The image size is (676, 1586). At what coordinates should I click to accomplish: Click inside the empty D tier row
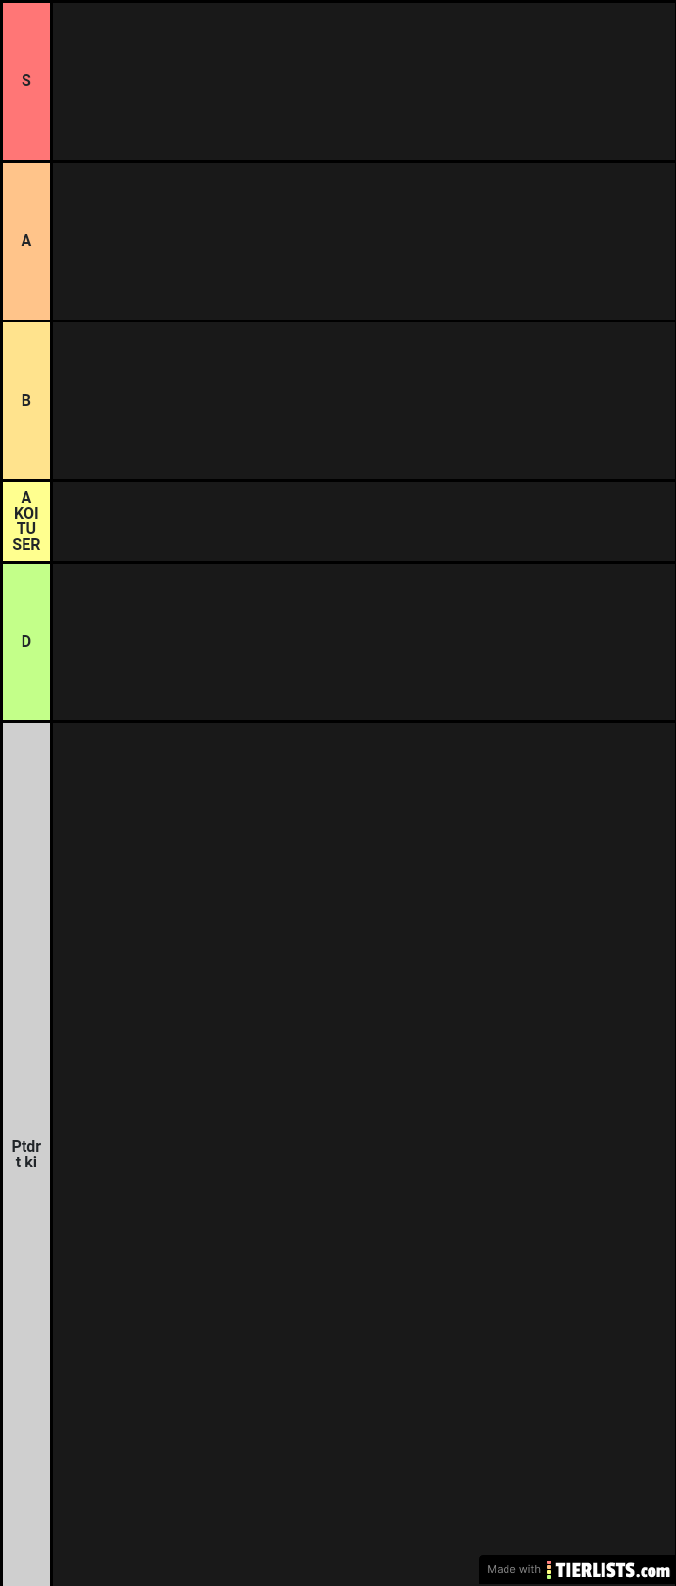point(362,642)
